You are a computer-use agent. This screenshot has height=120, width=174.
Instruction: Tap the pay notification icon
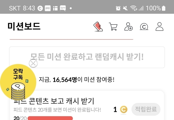48,8
